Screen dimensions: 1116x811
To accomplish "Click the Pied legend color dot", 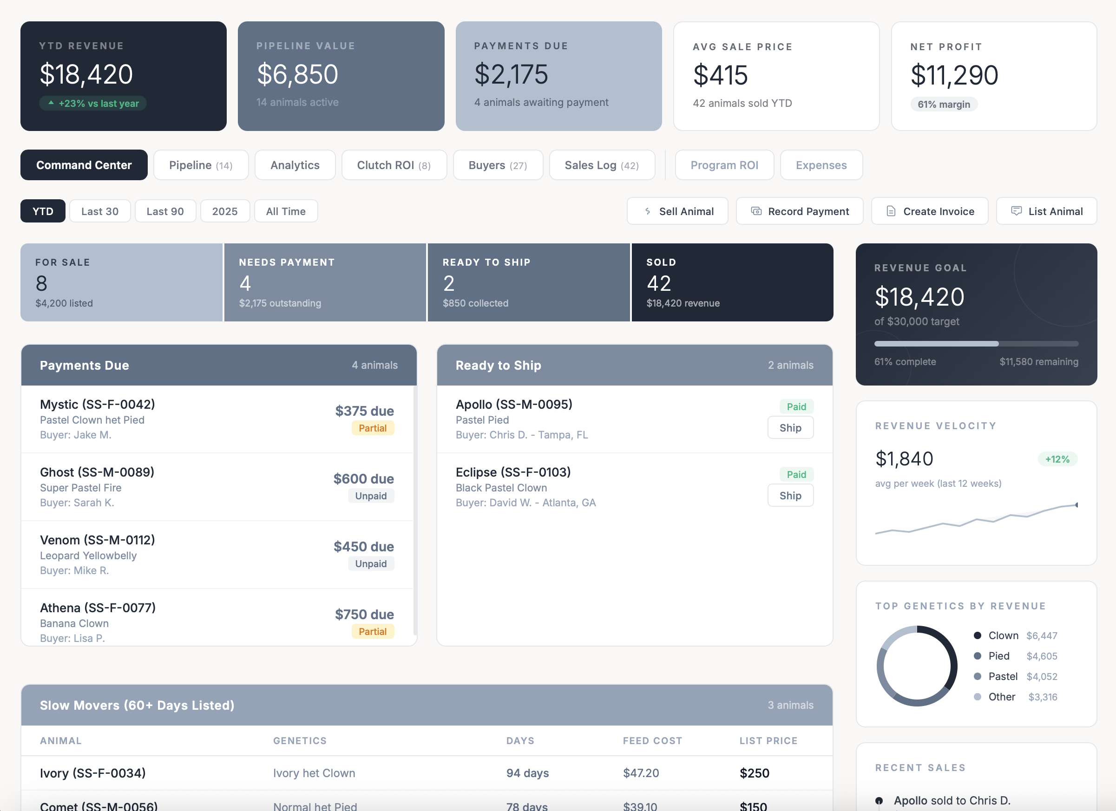I will (977, 655).
